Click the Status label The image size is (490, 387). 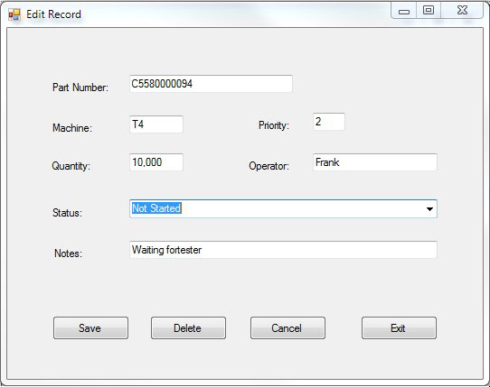click(67, 213)
